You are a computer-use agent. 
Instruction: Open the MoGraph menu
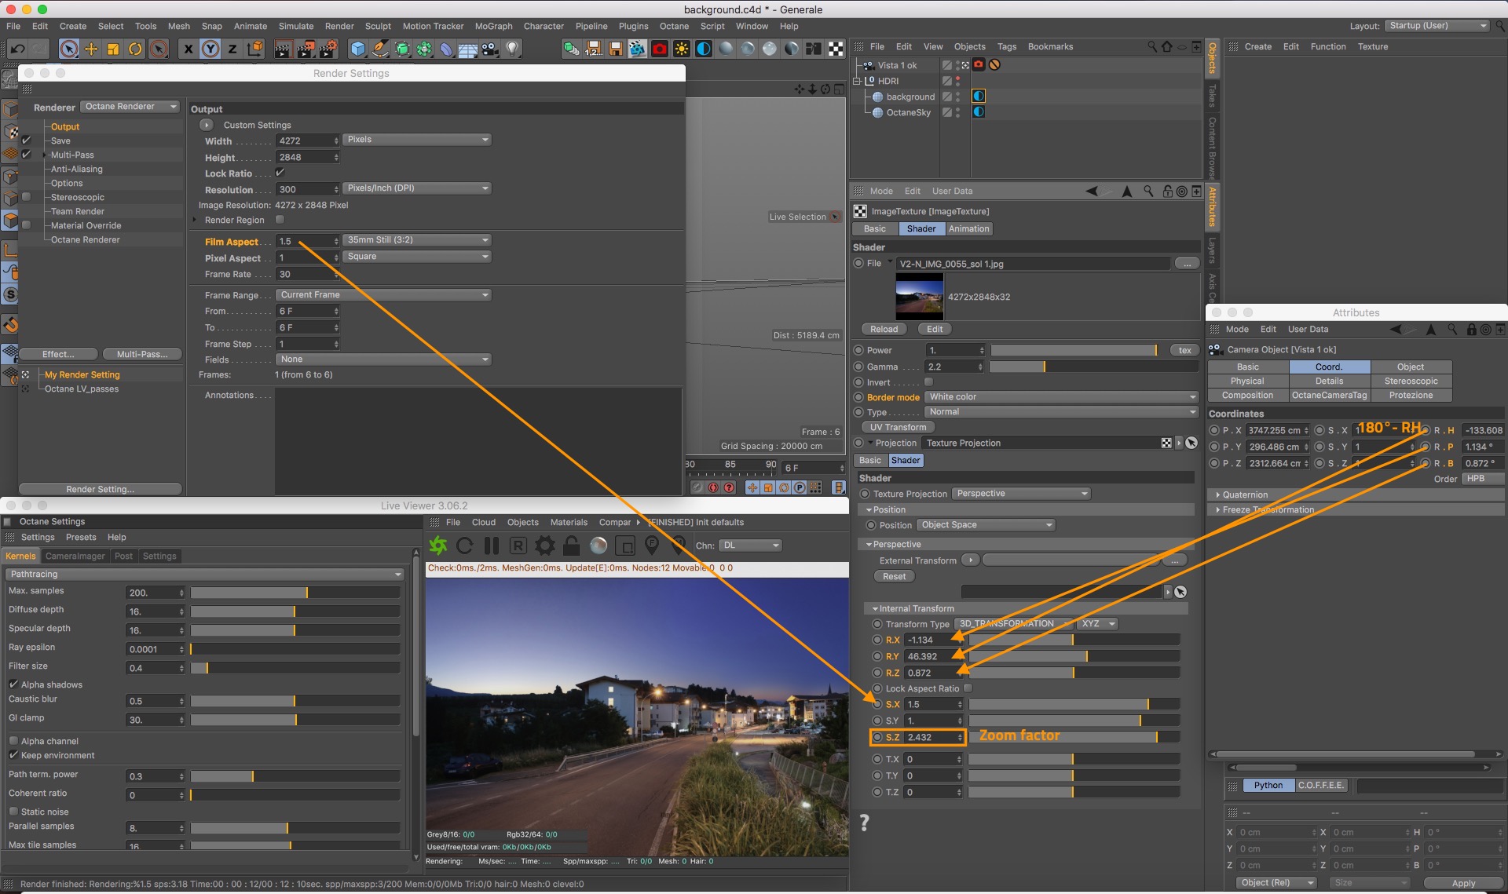[x=493, y=26]
